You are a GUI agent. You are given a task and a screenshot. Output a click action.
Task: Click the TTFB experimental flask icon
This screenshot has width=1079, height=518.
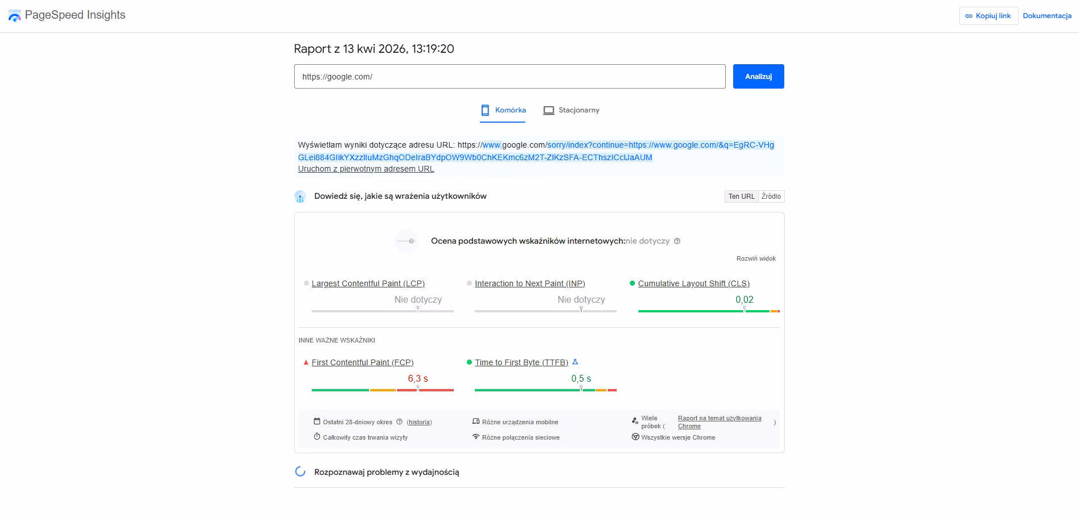(575, 362)
